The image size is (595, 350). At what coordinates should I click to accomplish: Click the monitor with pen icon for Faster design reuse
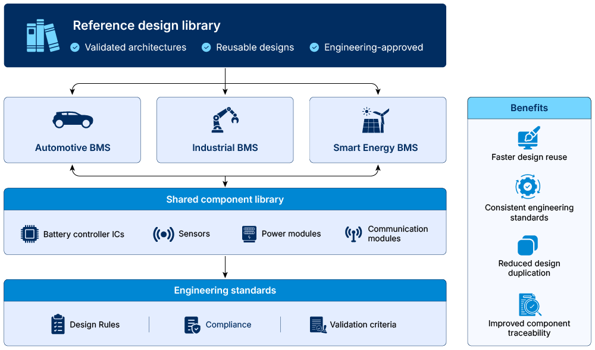click(529, 137)
